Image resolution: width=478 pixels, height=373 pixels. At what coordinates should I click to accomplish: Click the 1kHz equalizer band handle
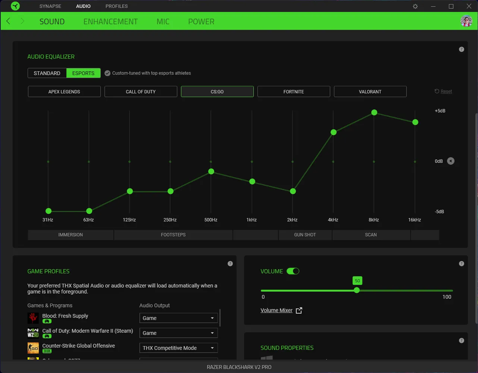click(252, 181)
